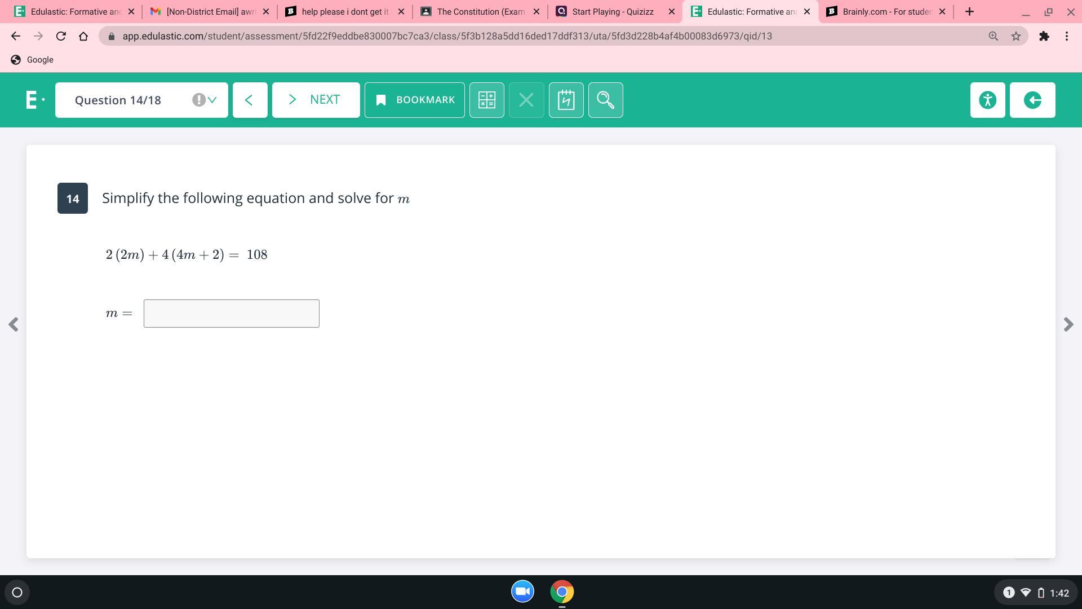Click right side next-page arrow

[x=1068, y=324]
